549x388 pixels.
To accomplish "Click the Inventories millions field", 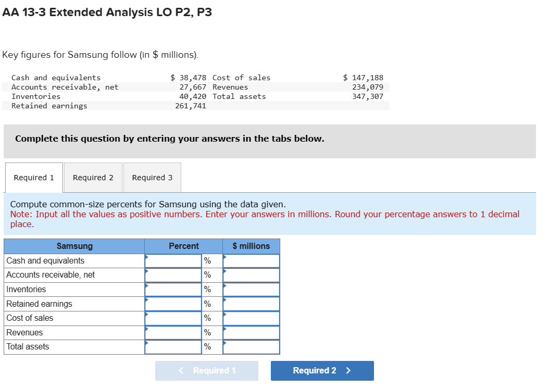I will pos(251,289).
